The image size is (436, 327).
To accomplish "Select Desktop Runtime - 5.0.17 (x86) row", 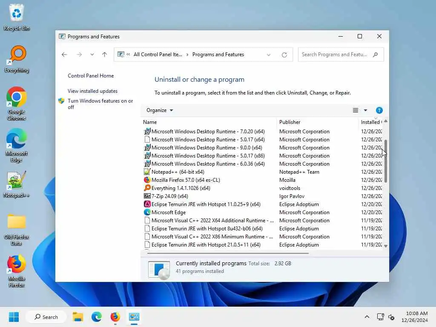I will click(262, 156).
